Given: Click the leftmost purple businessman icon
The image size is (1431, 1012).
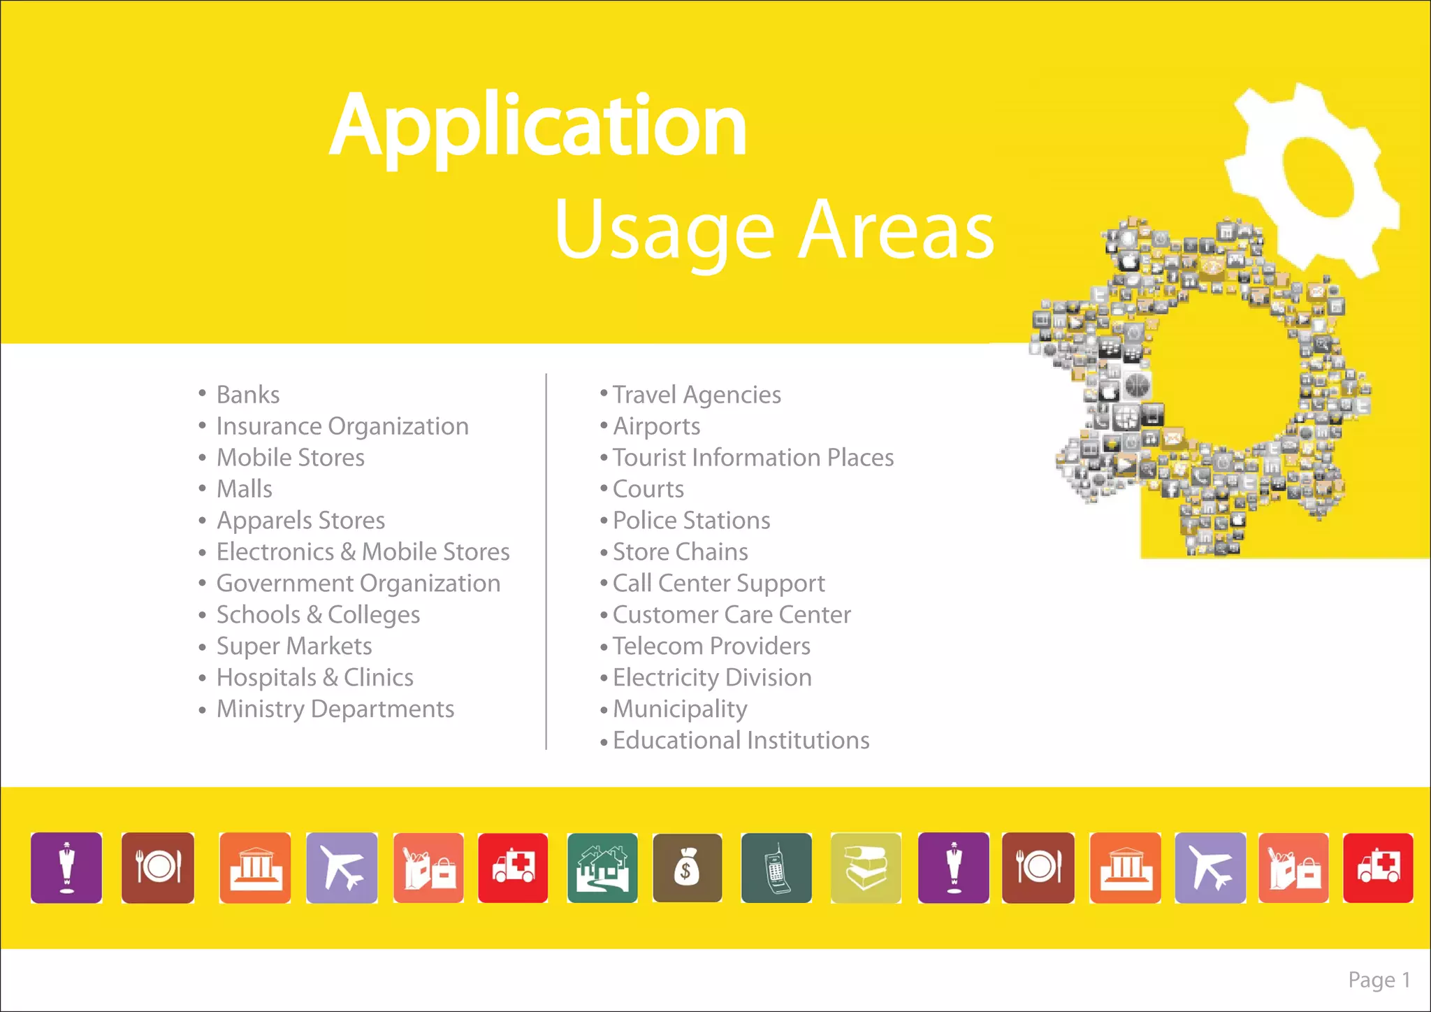Looking at the screenshot, I should point(66,868).
